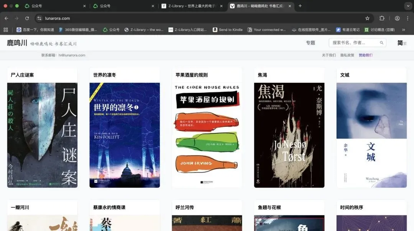Open the 呼兰河传 book title
Image resolution: width=414 pixels, height=231 pixels.
(x=184, y=207)
